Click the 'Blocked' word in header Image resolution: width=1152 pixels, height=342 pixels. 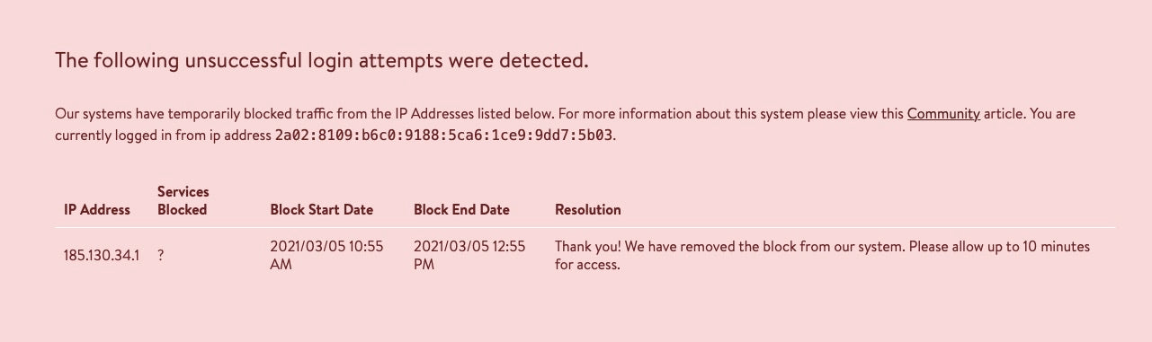pyautogui.click(x=183, y=210)
